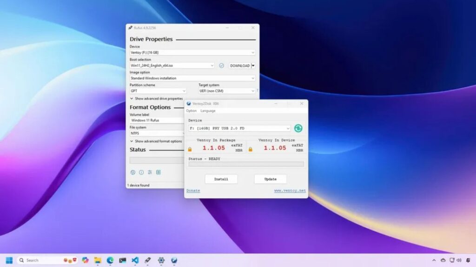Click the Ventoy In Package lock icon
476x267 pixels.
click(190, 149)
